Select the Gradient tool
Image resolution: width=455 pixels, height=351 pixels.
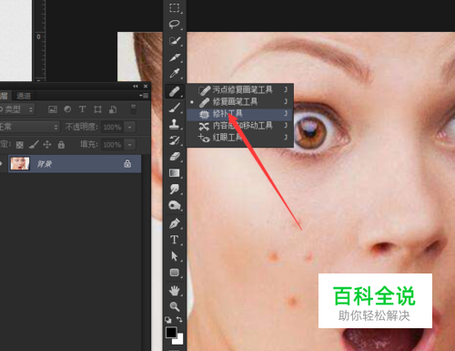click(175, 173)
